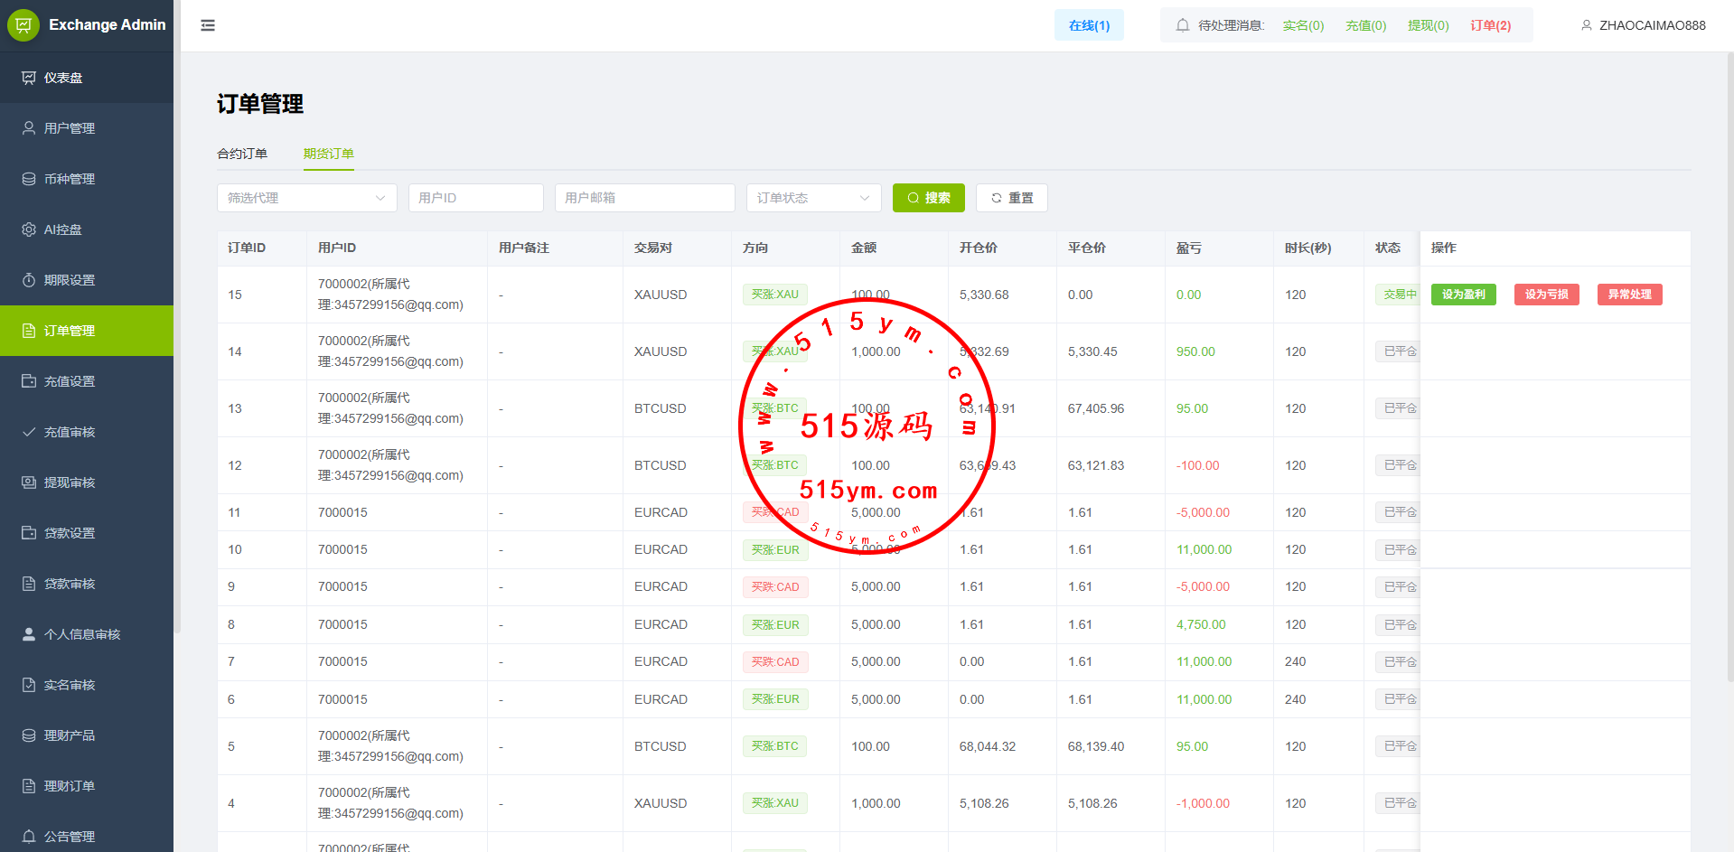Viewport: 1734px width, 852px height.
Task: Open the ZHAOCAIMAO888 user account menu
Action: pos(1643,25)
